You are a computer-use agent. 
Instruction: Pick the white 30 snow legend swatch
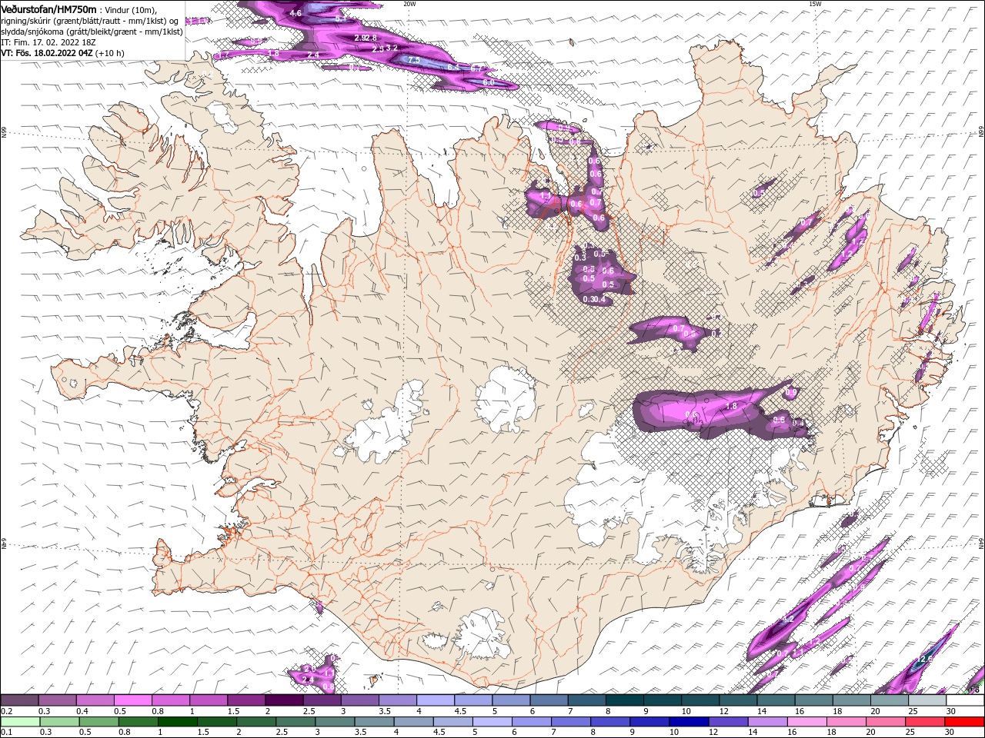click(965, 700)
